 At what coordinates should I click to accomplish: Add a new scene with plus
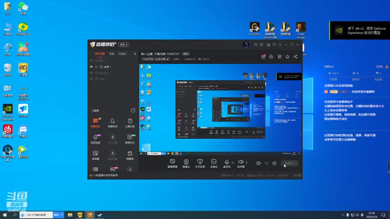coord(135,54)
